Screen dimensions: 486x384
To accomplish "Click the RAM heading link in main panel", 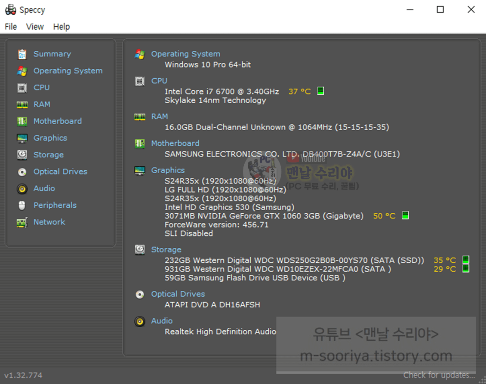I will point(160,117).
